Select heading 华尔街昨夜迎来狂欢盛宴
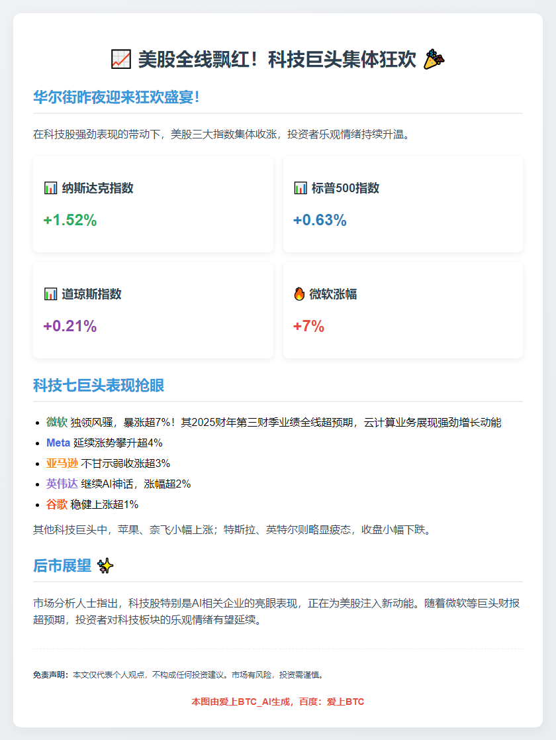 click(x=117, y=97)
